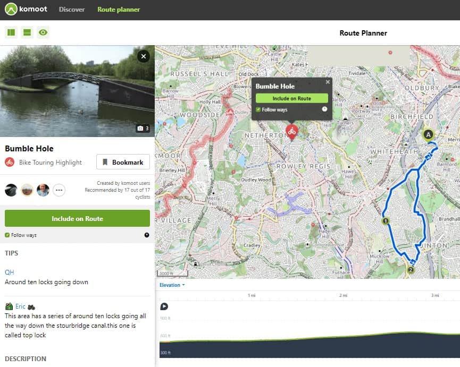Screen dimensions: 460x367
Task: Click the Bumble Hole bridge photo
Action: [x=69, y=90]
